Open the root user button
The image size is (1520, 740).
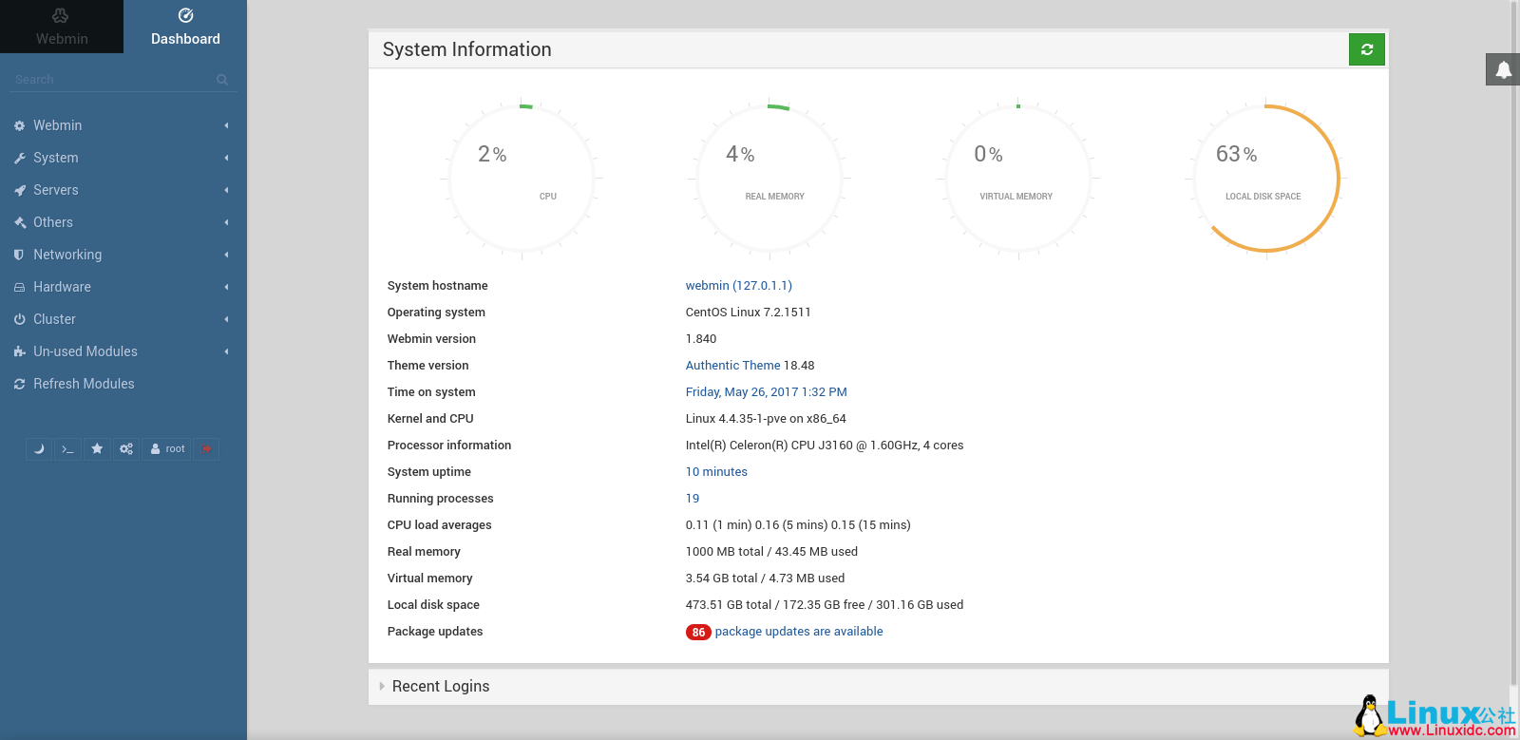click(168, 449)
